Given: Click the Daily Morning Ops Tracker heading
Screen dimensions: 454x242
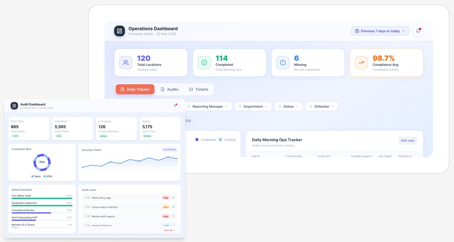Looking at the screenshot, I should pyautogui.click(x=277, y=140).
